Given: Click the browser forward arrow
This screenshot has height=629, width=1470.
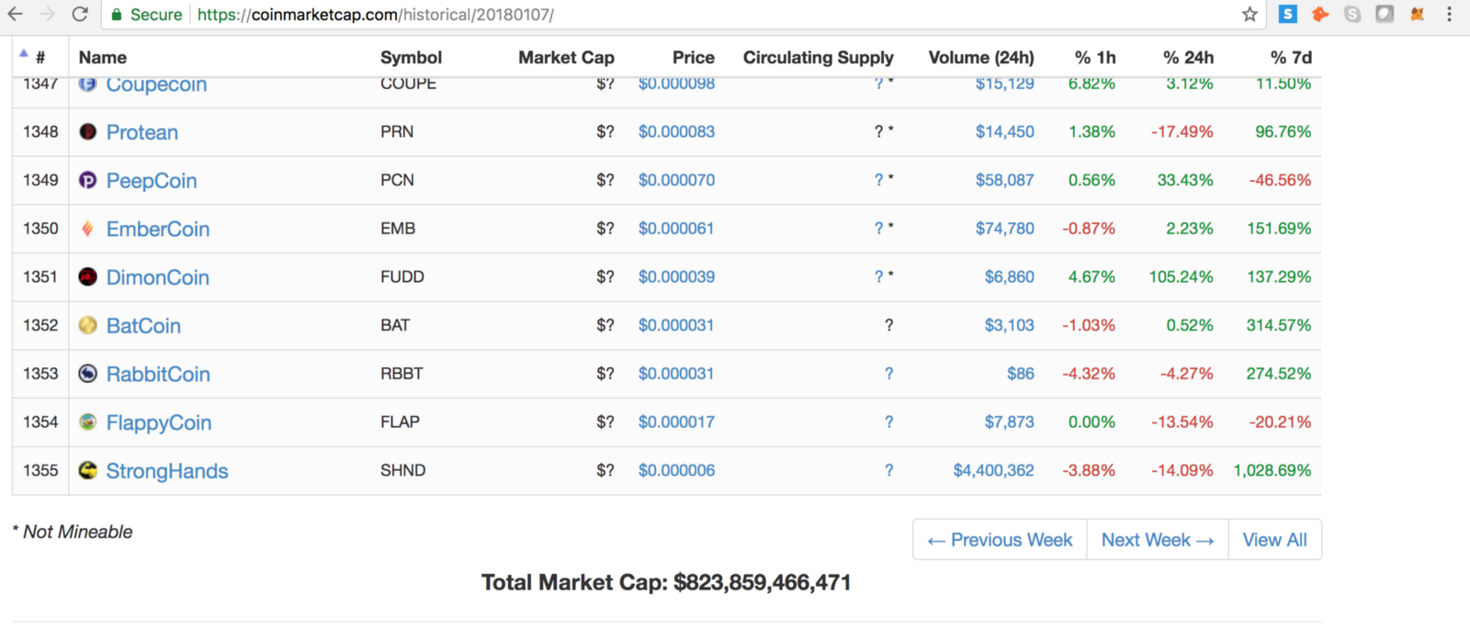Looking at the screenshot, I should pos(48,14).
